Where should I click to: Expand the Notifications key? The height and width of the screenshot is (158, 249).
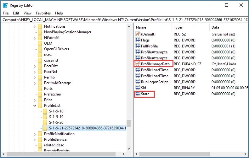tap(35, 27)
